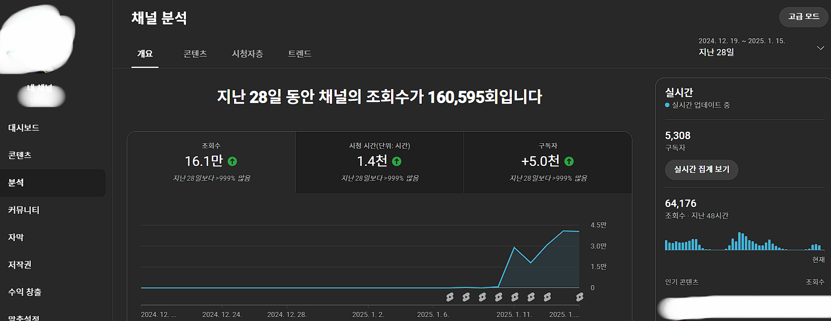
Task: Click the blue dot beside 실시간 업데이트 중
Action: [668, 105]
